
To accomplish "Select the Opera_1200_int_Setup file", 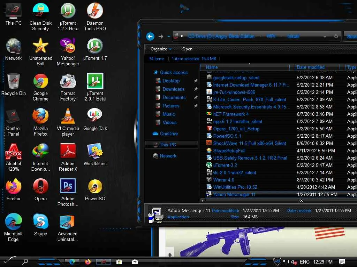I will pyautogui.click(x=236, y=129).
